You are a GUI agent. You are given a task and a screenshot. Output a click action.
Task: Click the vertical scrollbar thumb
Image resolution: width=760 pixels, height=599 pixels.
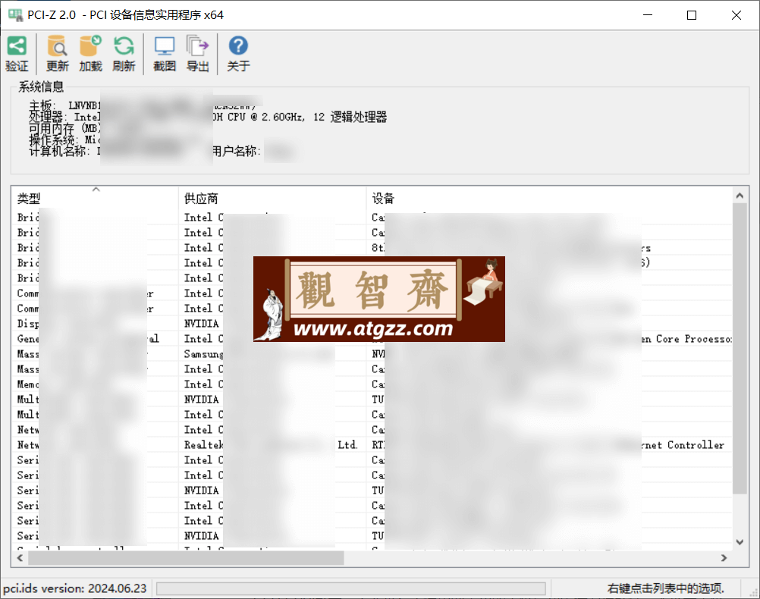point(740,349)
